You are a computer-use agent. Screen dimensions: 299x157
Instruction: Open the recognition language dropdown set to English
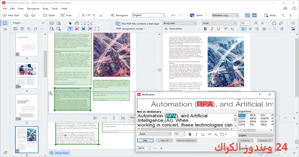(148, 15)
